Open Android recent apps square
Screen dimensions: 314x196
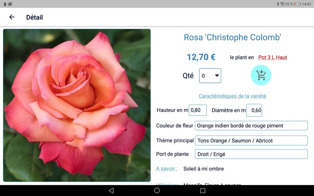203,191
